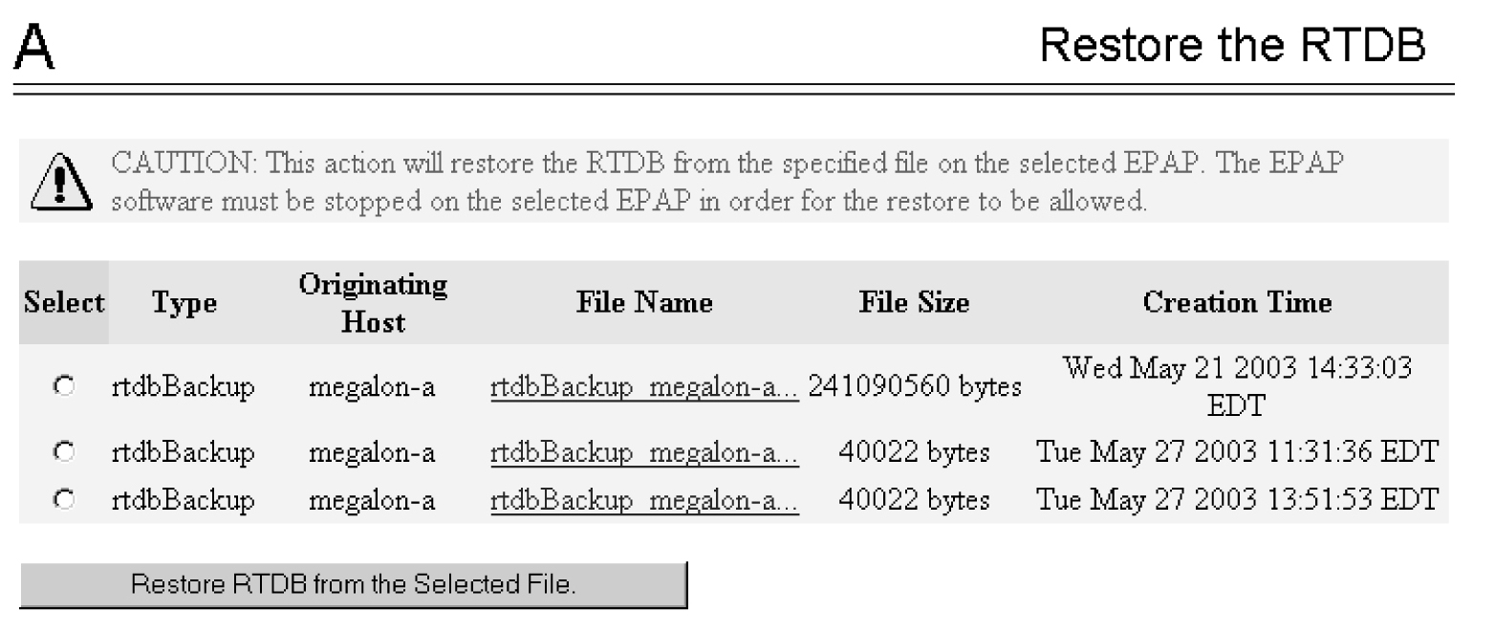Click the File Size column header
Viewport: 1495px width, 633px height.
click(913, 303)
